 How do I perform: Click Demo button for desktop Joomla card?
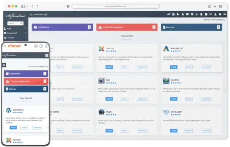click(x=124, y=67)
